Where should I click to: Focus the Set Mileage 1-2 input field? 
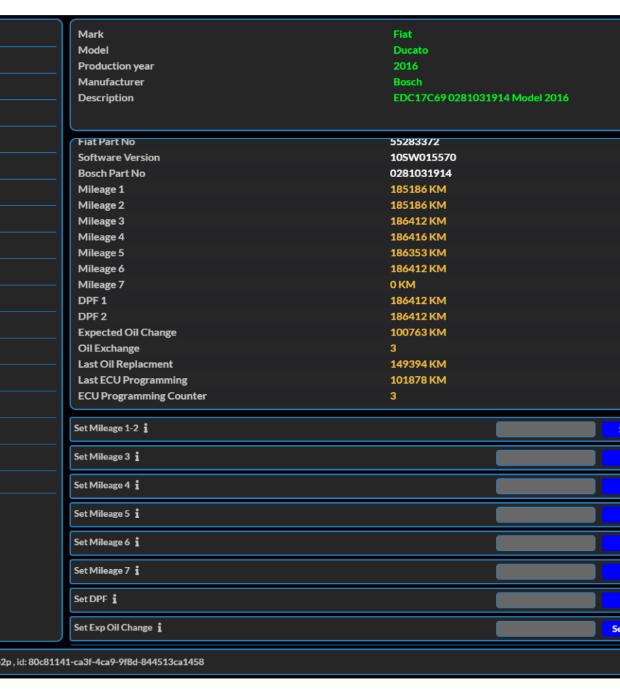pyautogui.click(x=545, y=429)
